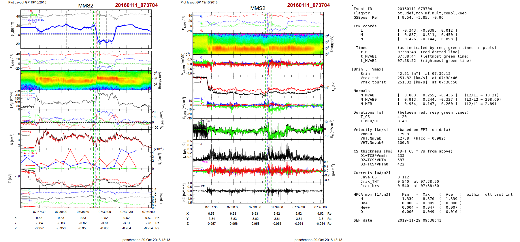Click the HPCA mom [1/cm3] heading
The image size is (520, 242).
[372, 195]
